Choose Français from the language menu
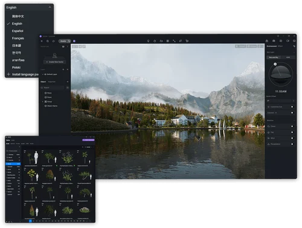Image resolution: width=302 pixels, height=228 pixels. pos(18,38)
